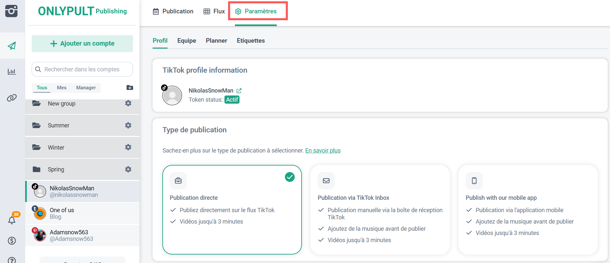Open the notifications bell with 30 badge
The image size is (610, 263).
tap(12, 220)
